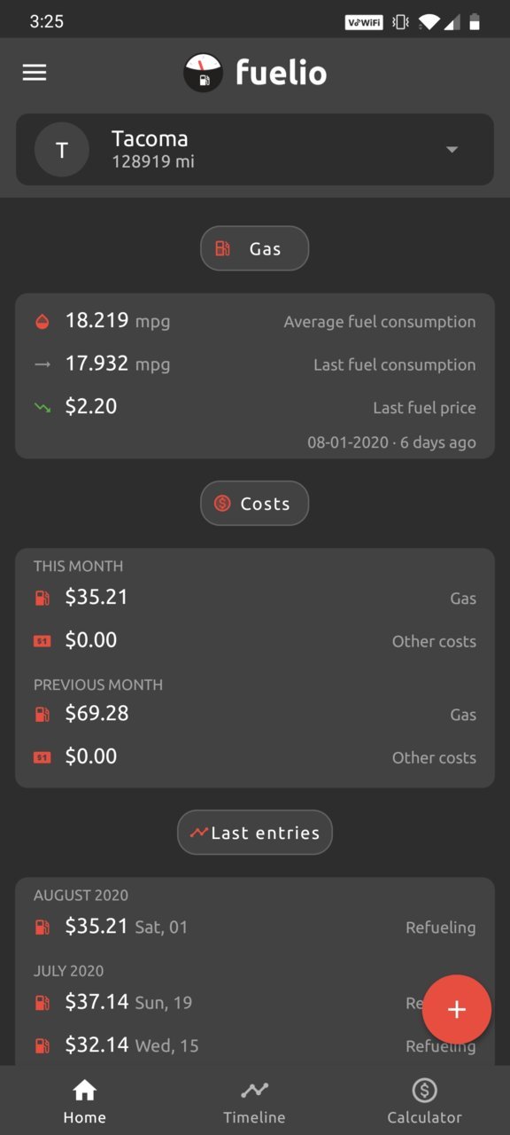Tap the Fuelio gauge logo icon
The image size is (510, 1135).
(203, 73)
